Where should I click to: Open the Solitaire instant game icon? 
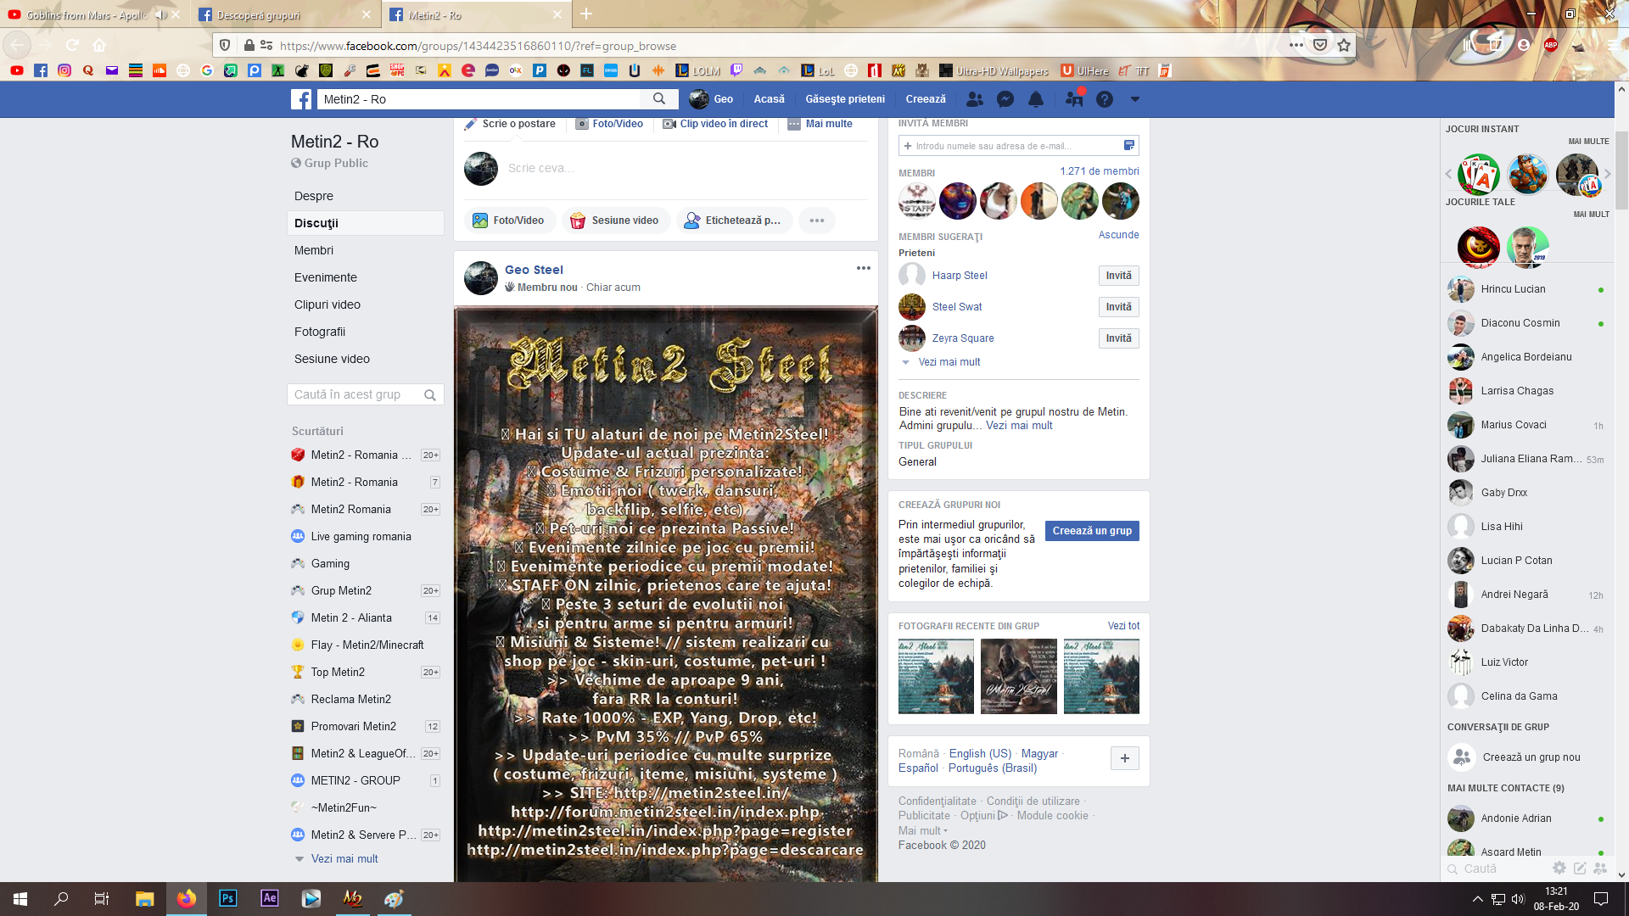pos(1479,174)
